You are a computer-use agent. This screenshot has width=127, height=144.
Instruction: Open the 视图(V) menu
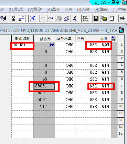(35, 10)
